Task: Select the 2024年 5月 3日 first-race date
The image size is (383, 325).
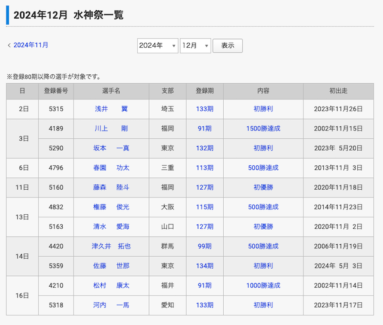Action: [338, 266]
